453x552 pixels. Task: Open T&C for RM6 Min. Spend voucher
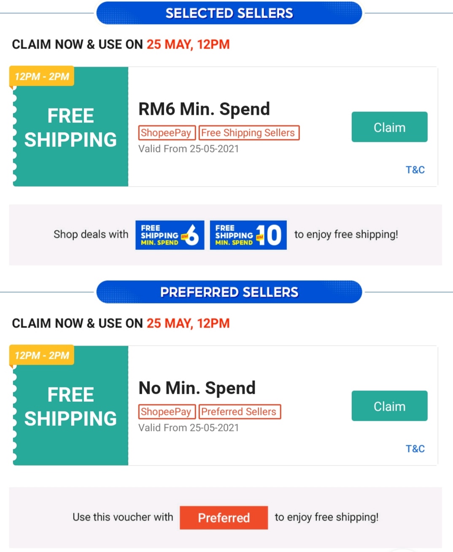point(415,170)
